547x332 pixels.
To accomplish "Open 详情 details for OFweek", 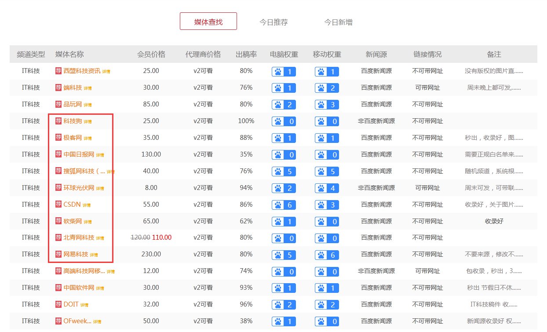I will [x=97, y=321].
